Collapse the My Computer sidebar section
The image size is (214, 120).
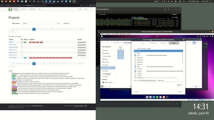(x=102, y=47)
